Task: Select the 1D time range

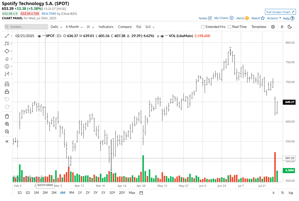Action: (x=20, y=193)
